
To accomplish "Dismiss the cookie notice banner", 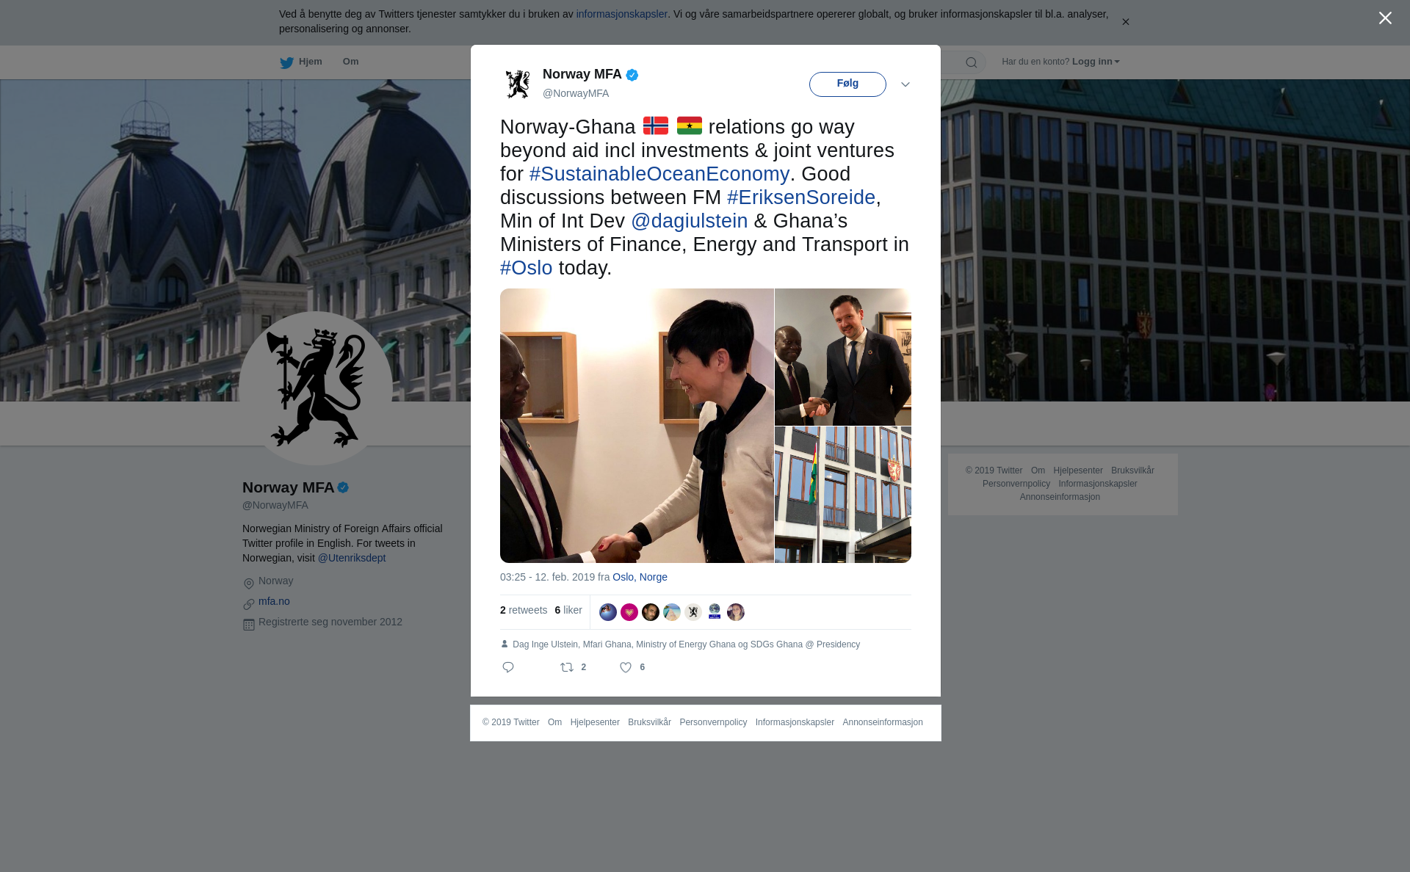I will pos(1125,22).
